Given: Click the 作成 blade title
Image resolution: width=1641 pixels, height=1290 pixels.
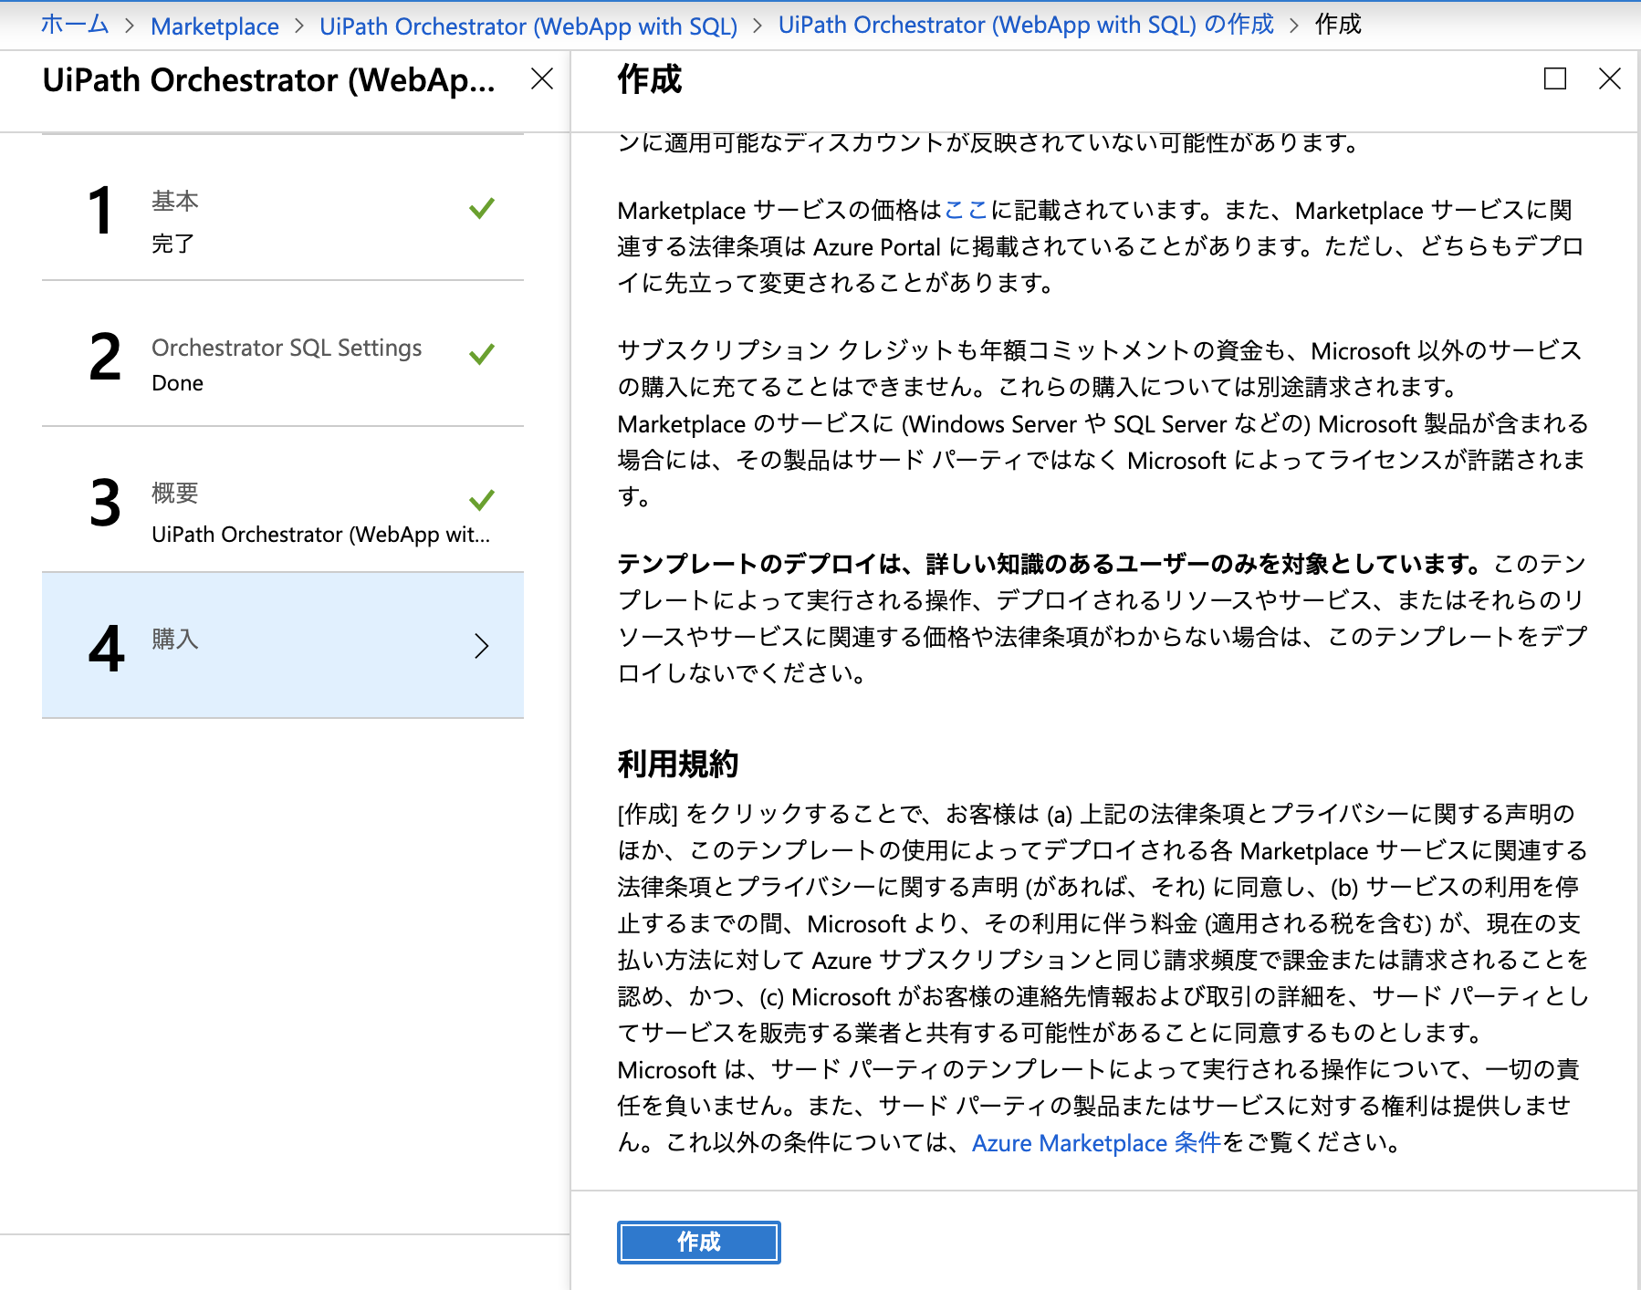Looking at the screenshot, I should [650, 79].
